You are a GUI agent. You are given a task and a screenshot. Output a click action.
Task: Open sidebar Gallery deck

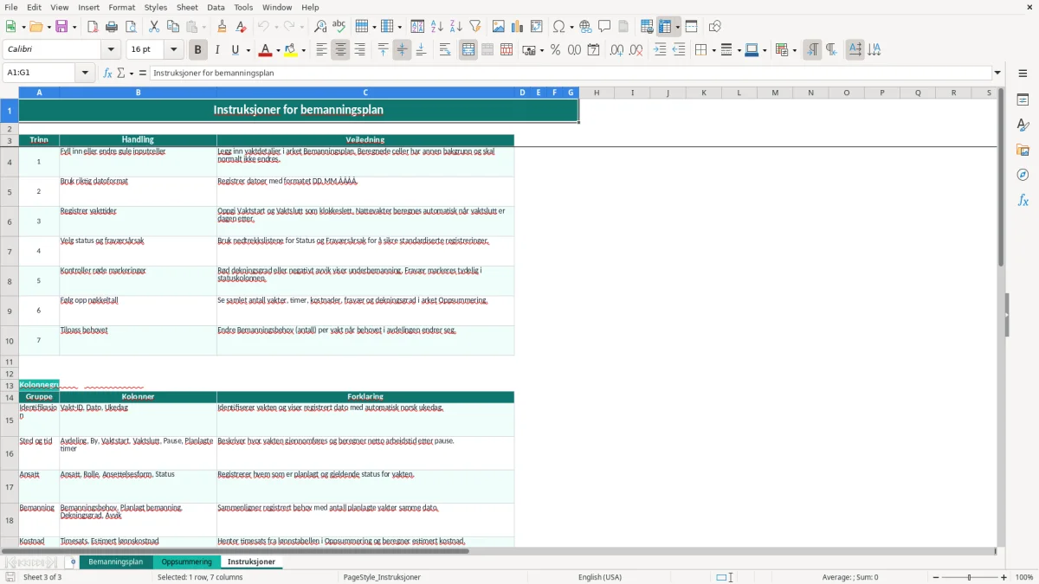[1023, 151]
